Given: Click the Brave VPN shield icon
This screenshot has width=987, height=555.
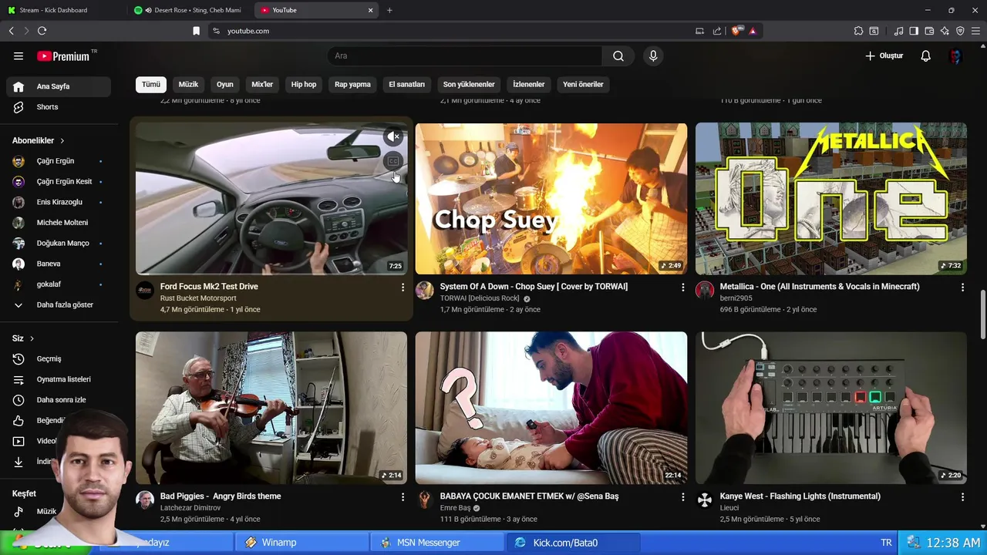Looking at the screenshot, I should [x=960, y=31].
